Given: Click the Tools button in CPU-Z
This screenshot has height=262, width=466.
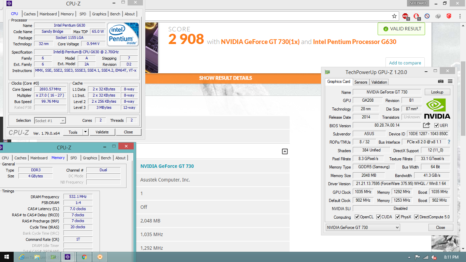Looking at the screenshot, I should (x=73, y=132).
